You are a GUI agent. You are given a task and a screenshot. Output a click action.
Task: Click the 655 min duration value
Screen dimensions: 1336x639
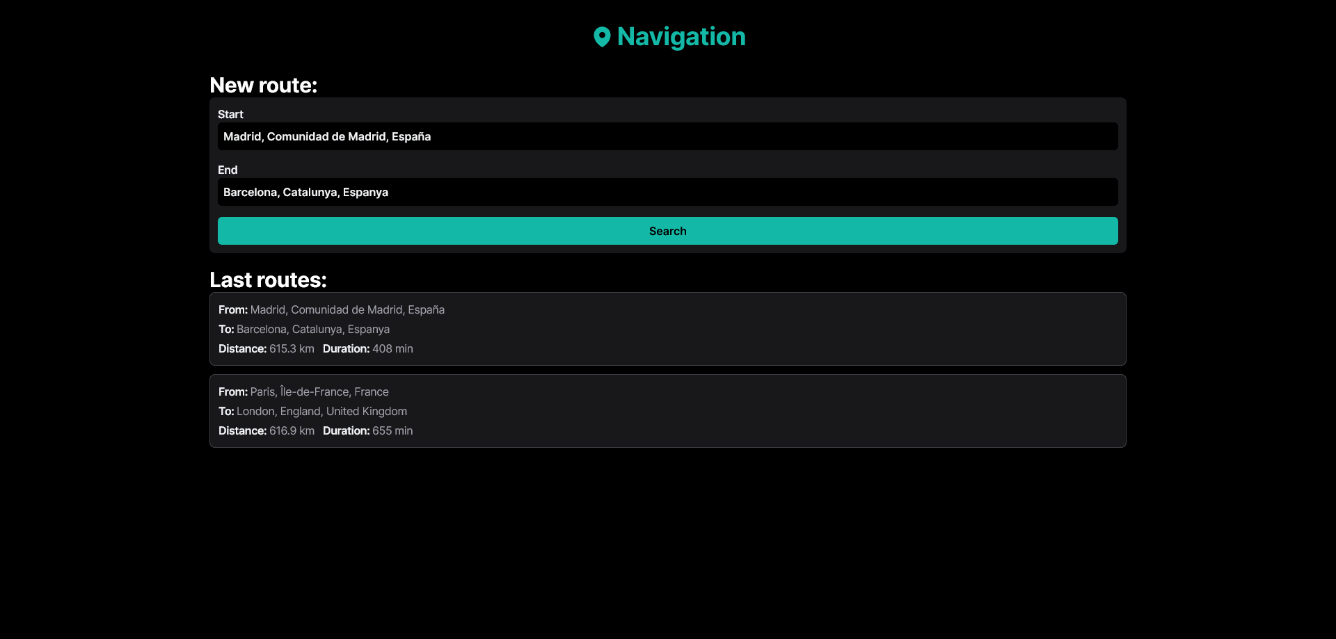point(392,430)
